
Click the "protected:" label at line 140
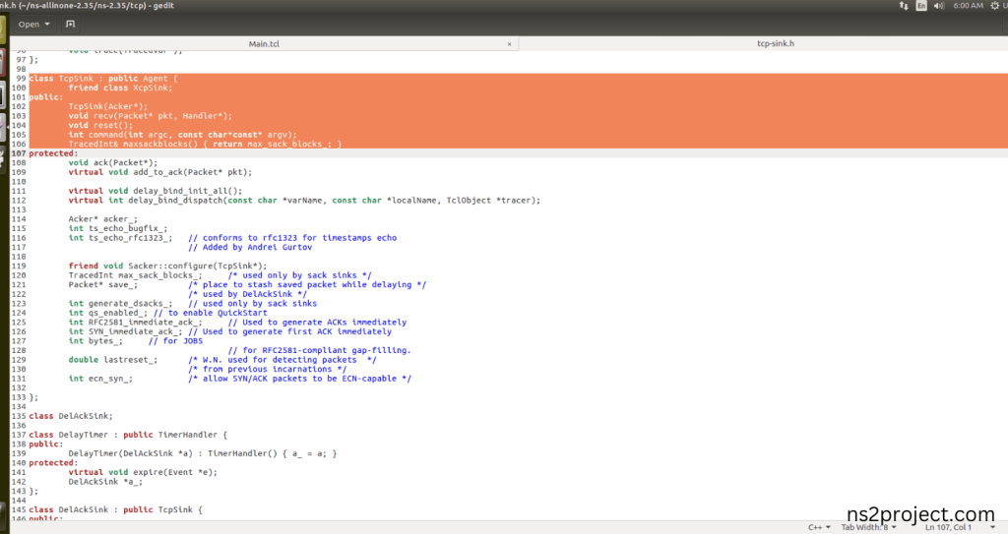53,463
